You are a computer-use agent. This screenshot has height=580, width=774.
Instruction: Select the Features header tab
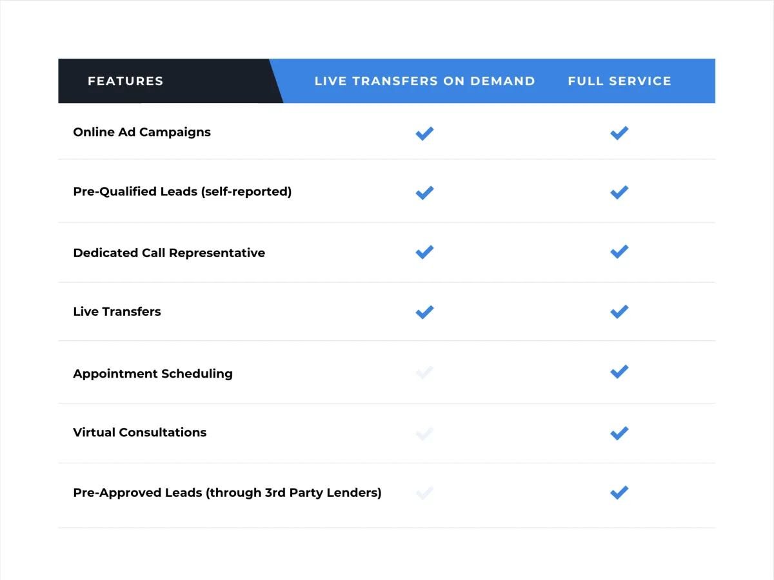pyautogui.click(x=126, y=81)
